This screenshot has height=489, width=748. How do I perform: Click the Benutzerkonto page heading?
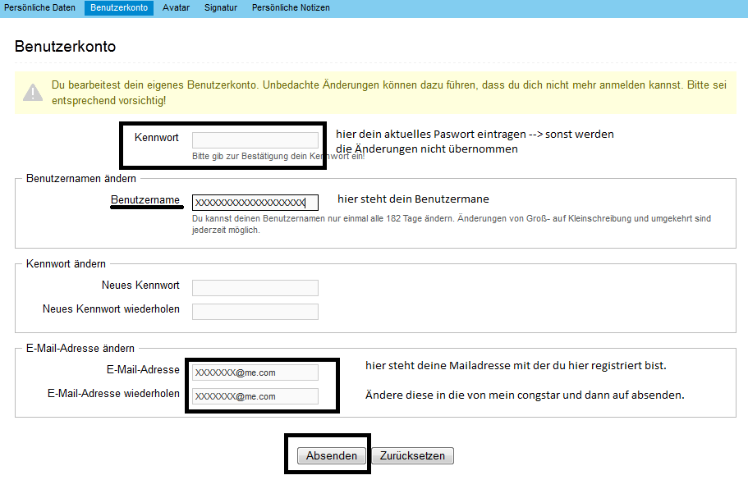[x=65, y=47]
